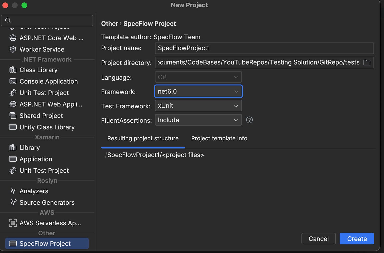Click the Analyzers icon
Viewport: 384px width, 253px height.
(x=13, y=191)
